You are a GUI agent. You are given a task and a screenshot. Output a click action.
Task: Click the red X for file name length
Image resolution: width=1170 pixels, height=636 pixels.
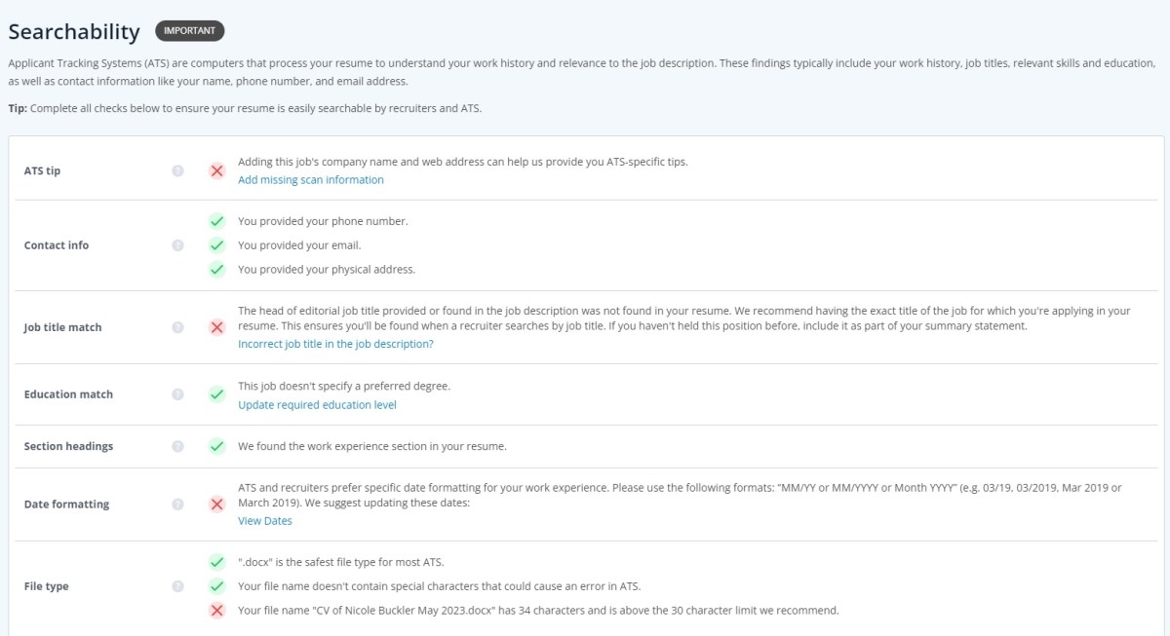tap(217, 611)
